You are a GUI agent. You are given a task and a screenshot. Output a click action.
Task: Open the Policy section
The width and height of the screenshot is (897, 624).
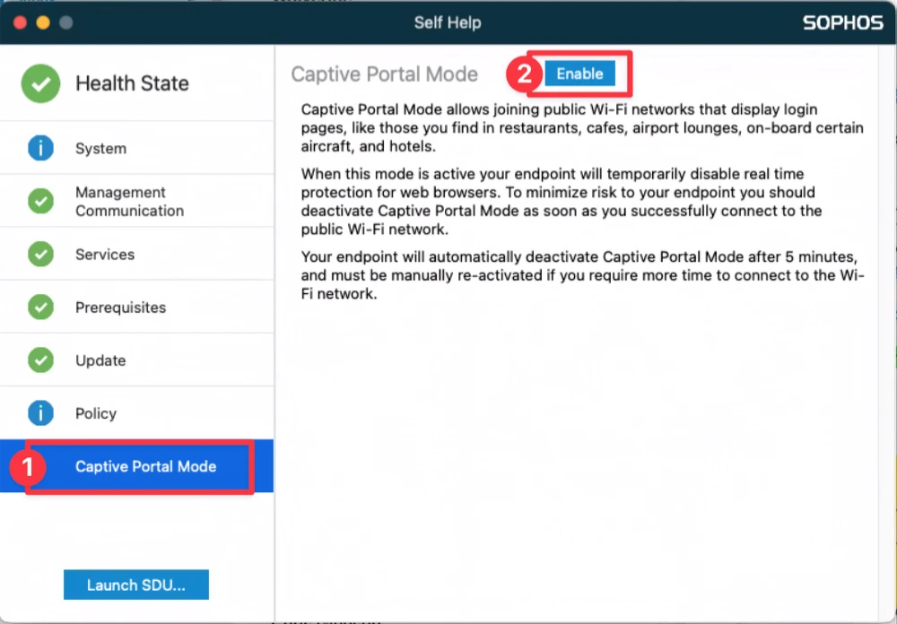pos(96,412)
